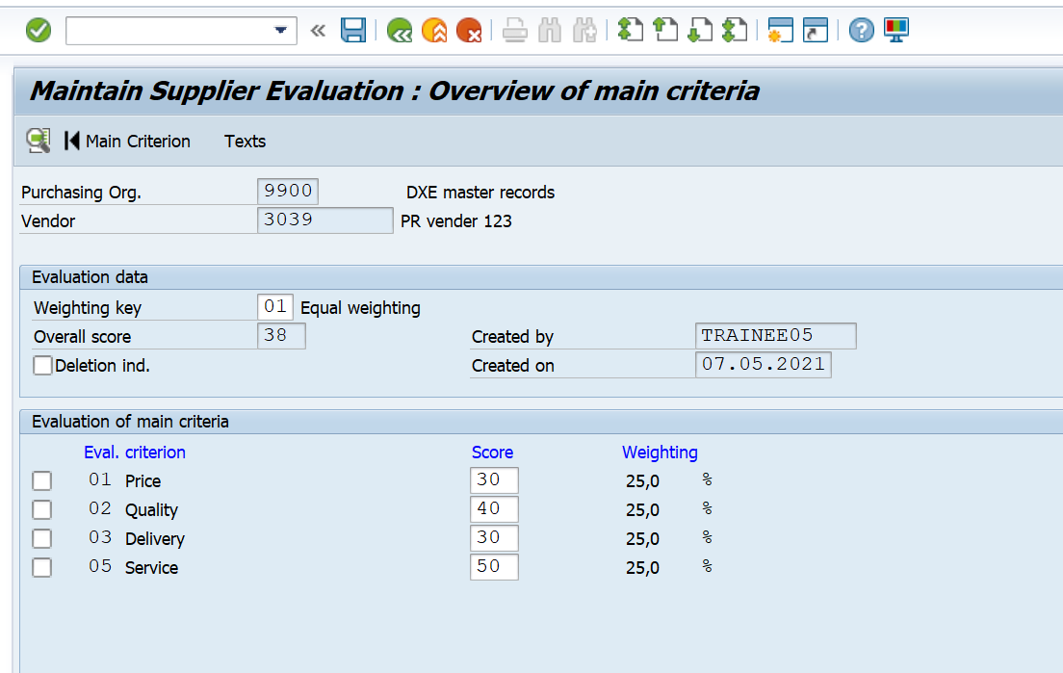Open Customize Local Layout monitor icon
The height and width of the screenshot is (673, 1063).
point(896,31)
